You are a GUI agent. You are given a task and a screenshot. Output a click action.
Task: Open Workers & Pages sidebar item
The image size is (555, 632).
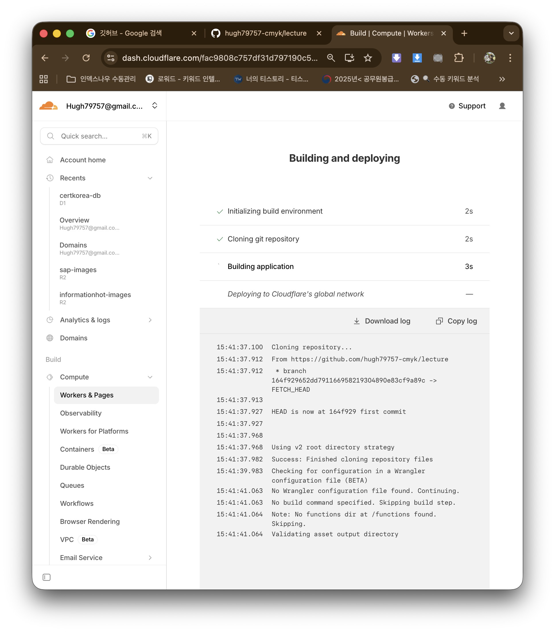click(x=106, y=395)
